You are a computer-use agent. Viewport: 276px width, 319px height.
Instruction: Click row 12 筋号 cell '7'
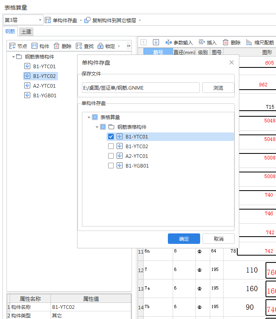click(158, 270)
